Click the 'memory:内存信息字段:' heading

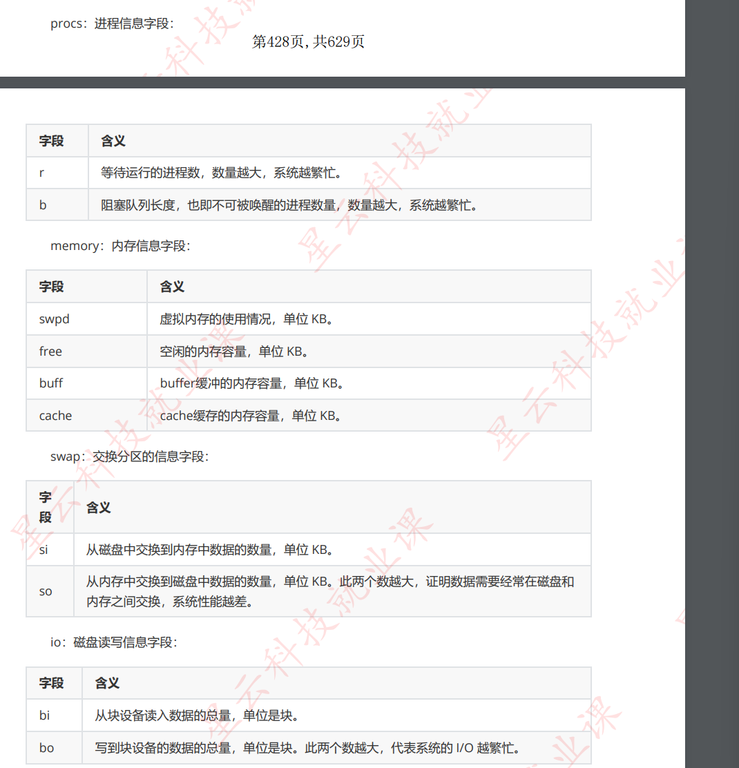120,246
